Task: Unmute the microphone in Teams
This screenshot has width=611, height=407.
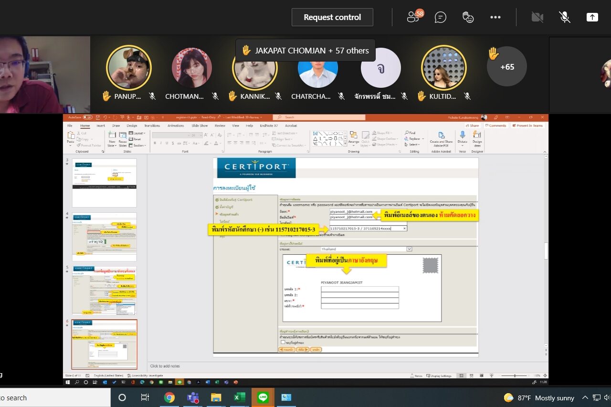Action: click(565, 17)
